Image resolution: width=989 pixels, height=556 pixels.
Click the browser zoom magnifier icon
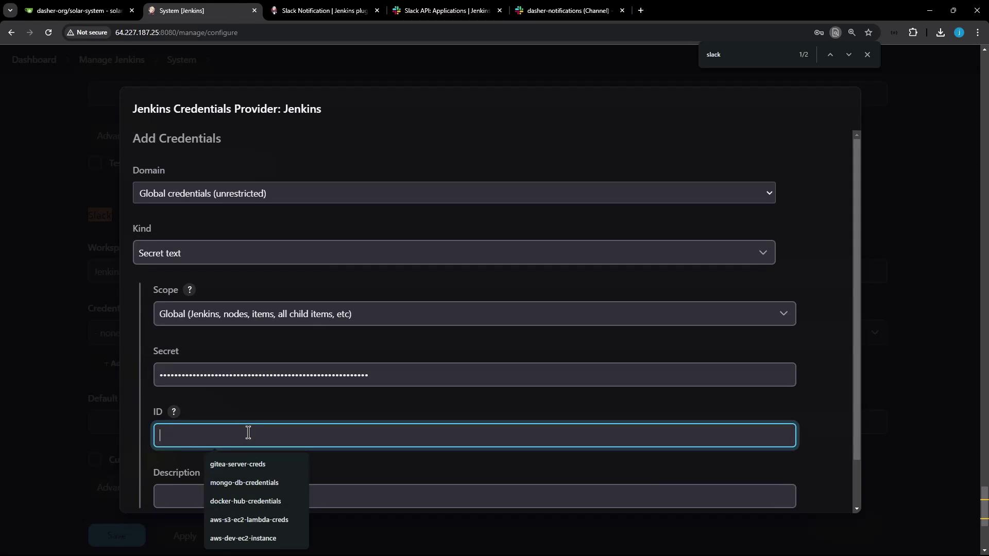(852, 32)
